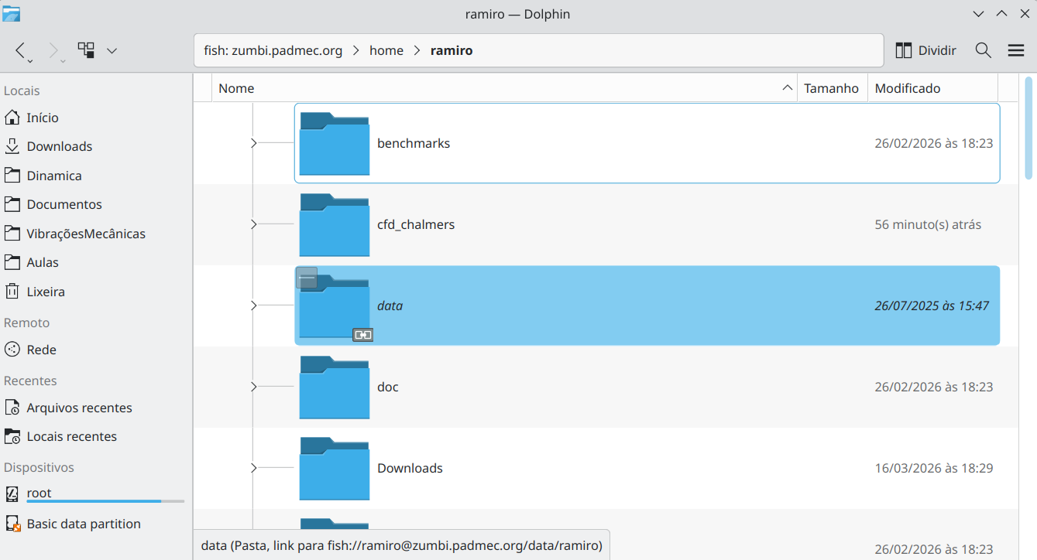1037x560 pixels.
Task: Click the vertical scrollbar of file list
Action: click(x=1029, y=128)
